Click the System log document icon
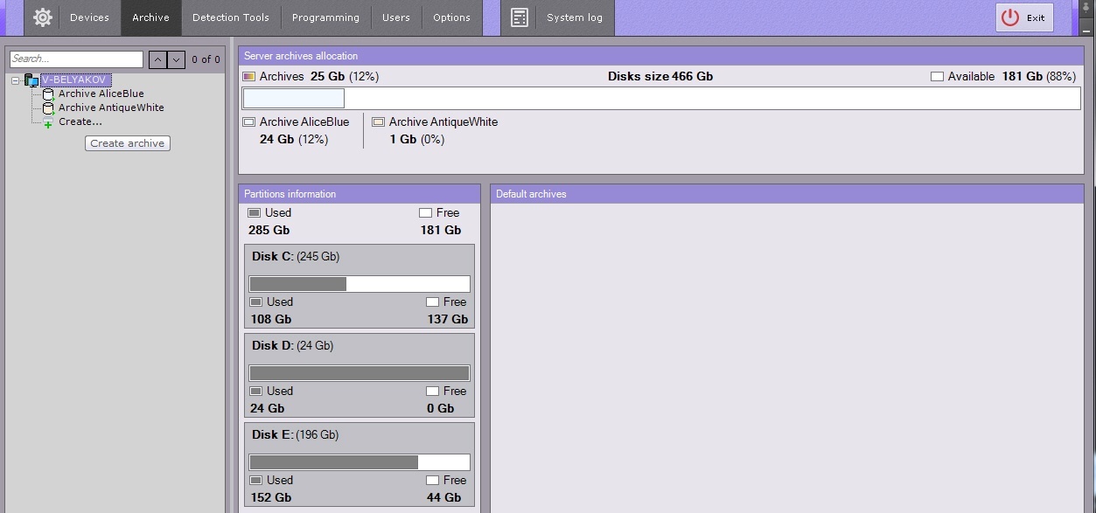The width and height of the screenshot is (1096, 513). click(520, 17)
